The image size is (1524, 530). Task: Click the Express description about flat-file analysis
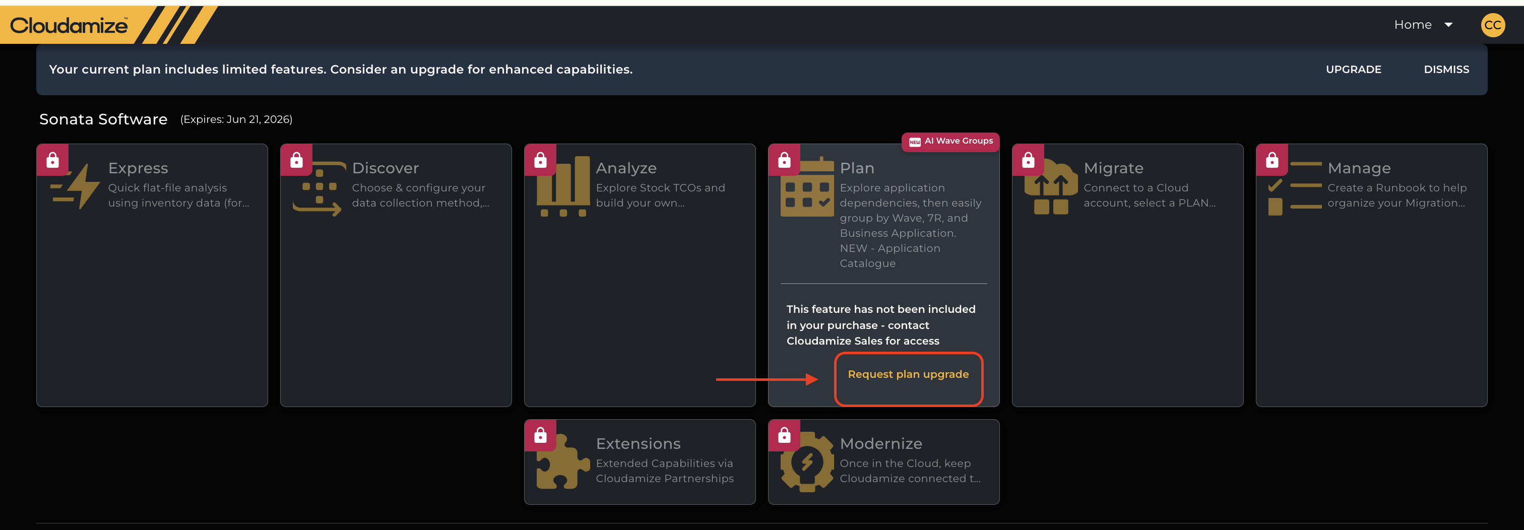coord(179,195)
